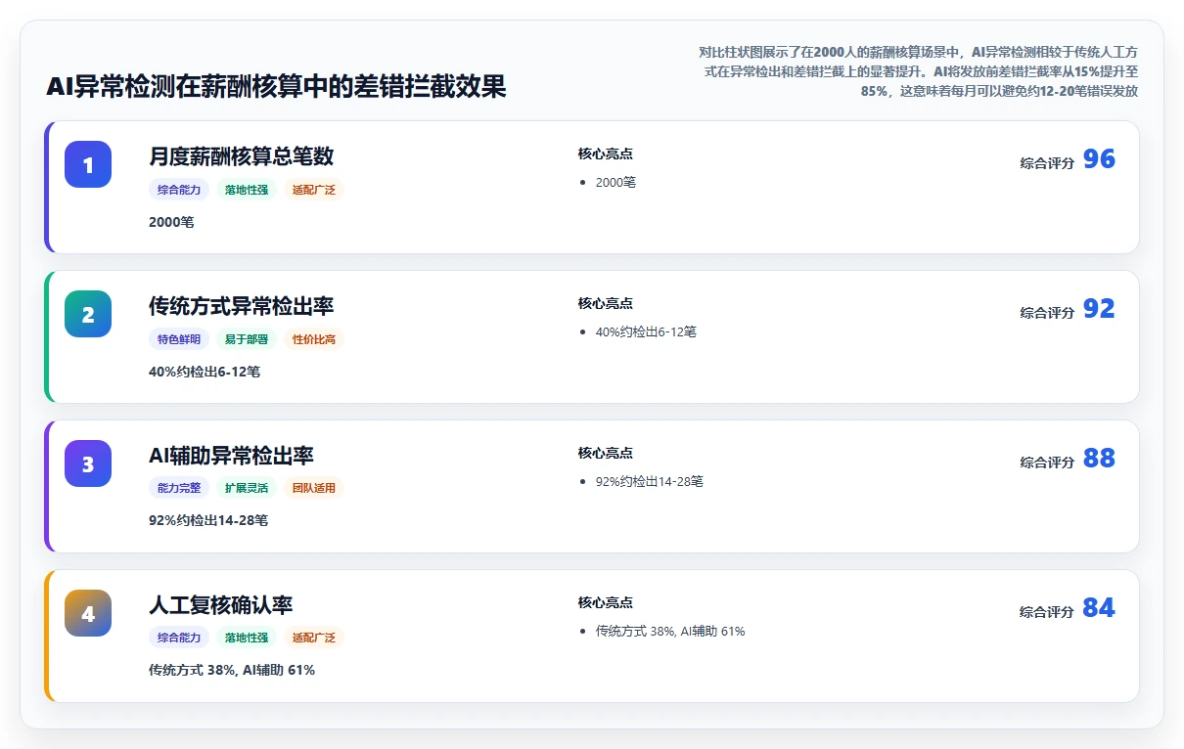
Task: Select the title AI辅助异常检出率
Action: [231, 456]
